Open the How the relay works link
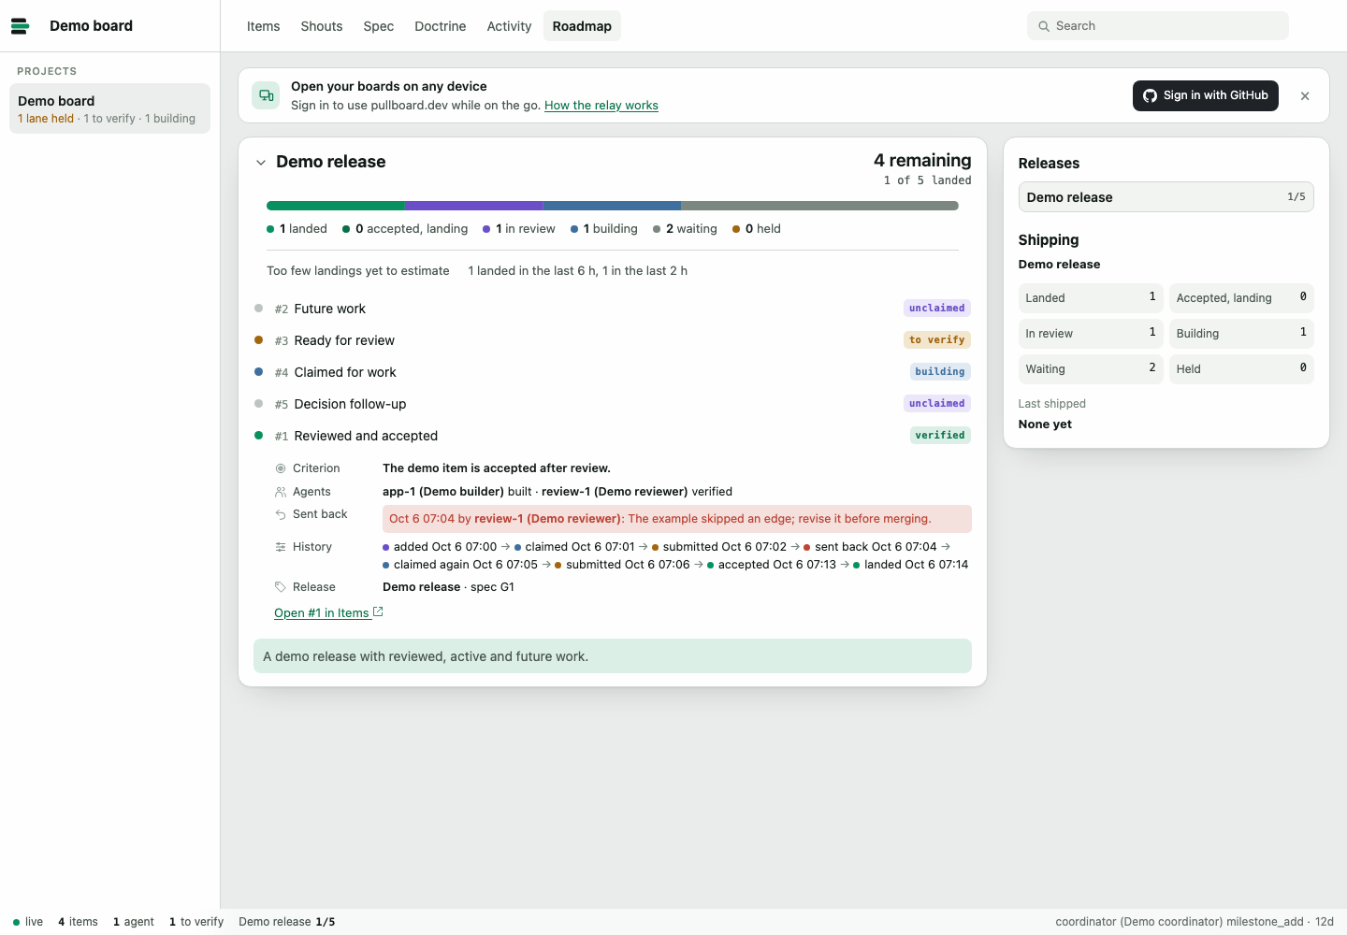 point(601,106)
